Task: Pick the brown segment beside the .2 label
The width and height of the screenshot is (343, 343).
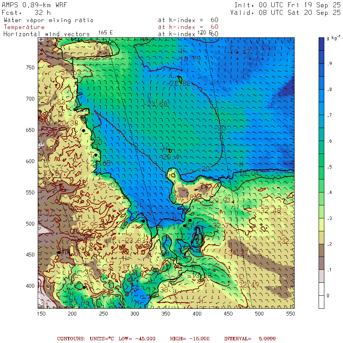Action: [x=321, y=250]
